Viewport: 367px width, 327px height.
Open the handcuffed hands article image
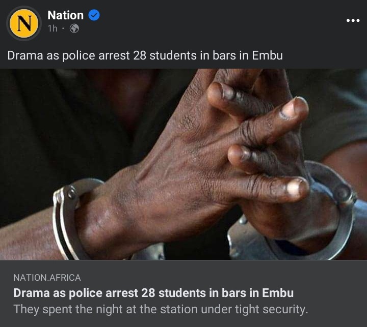click(x=183, y=164)
